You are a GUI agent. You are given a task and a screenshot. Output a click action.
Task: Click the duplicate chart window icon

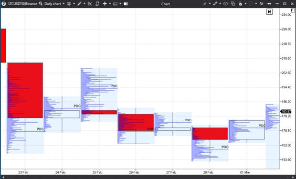point(233,4)
